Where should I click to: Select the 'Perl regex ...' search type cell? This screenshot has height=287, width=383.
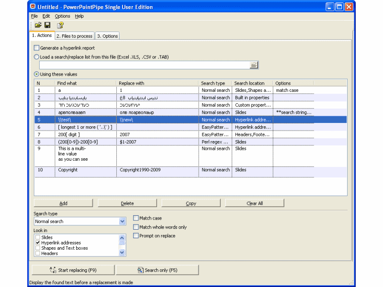(215, 142)
